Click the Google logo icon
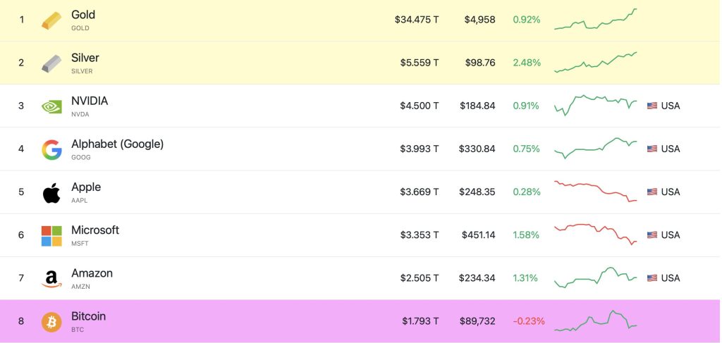The width and height of the screenshot is (722, 343). click(x=51, y=149)
